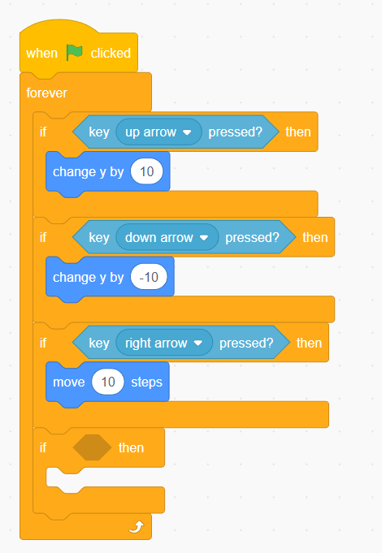Screen dimensions: 382x553
Task: Open the down arrow key dropdown
Action: (x=167, y=237)
